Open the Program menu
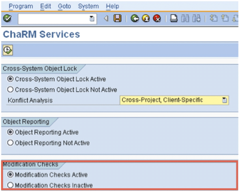The height and width of the screenshot is (192, 240). pos(21,6)
